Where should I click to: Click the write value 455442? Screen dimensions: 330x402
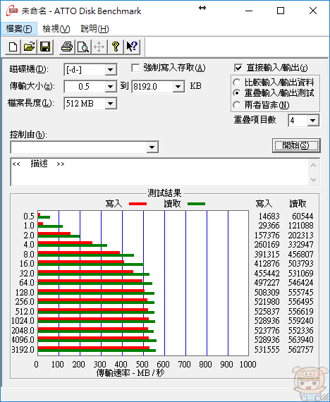pos(267,274)
